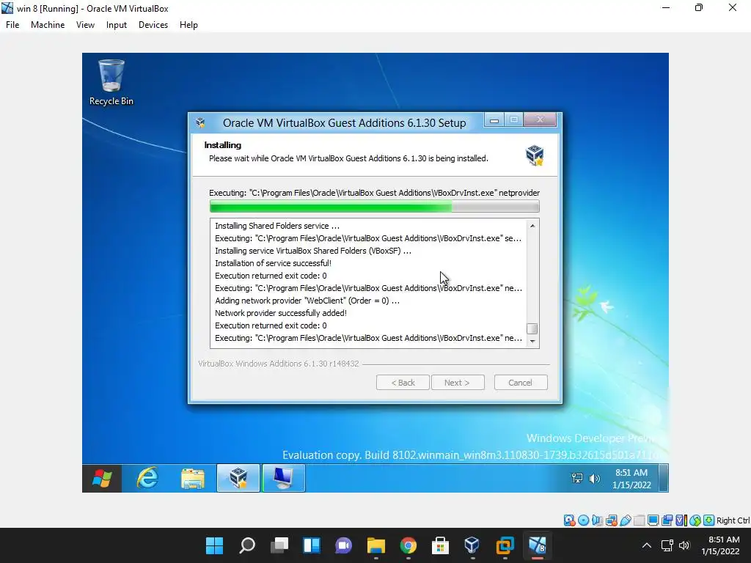Open host Widgets panel
Viewport: 751px width, 563px height.
[312, 545]
